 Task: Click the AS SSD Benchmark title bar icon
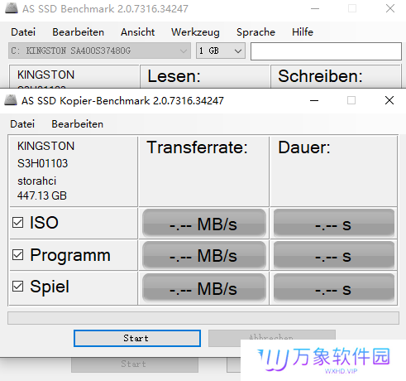12,8
